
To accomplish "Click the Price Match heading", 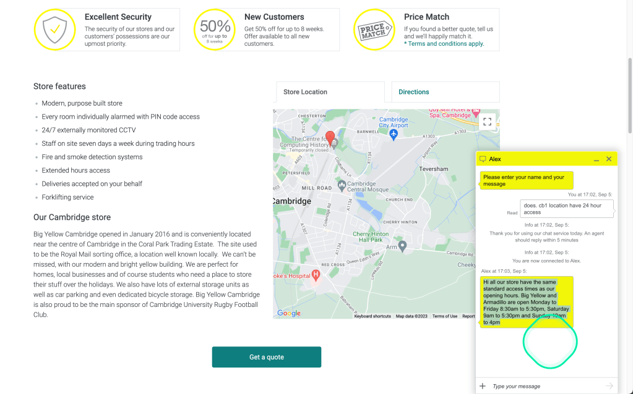I will (426, 17).
